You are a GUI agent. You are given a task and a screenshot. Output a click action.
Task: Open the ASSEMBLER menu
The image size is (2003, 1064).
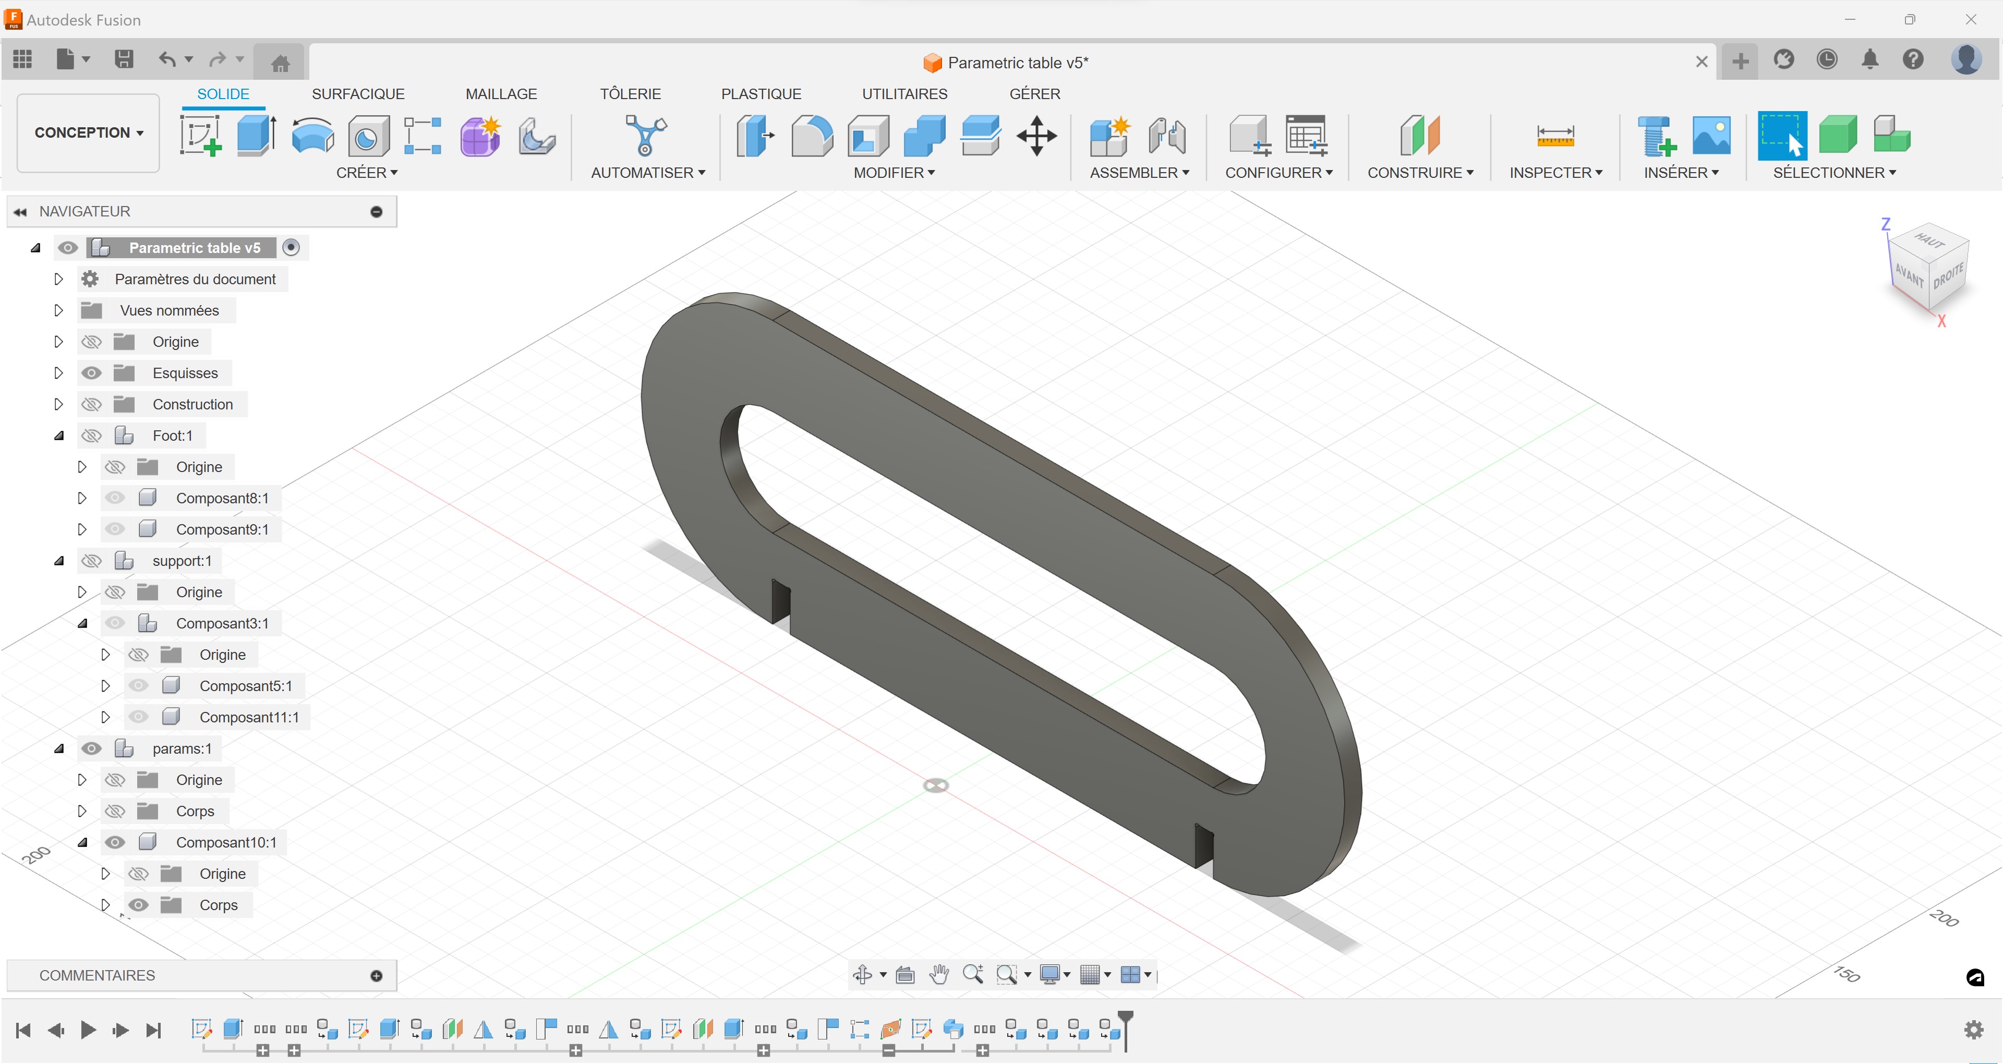coord(1139,173)
